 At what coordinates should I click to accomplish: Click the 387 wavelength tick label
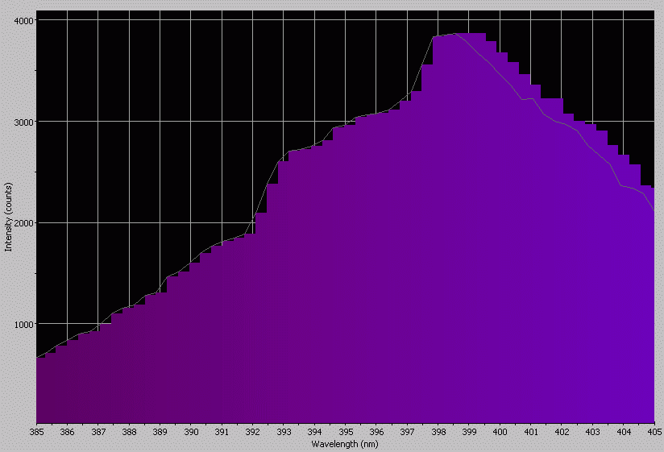pyautogui.click(x=98, y=433)
